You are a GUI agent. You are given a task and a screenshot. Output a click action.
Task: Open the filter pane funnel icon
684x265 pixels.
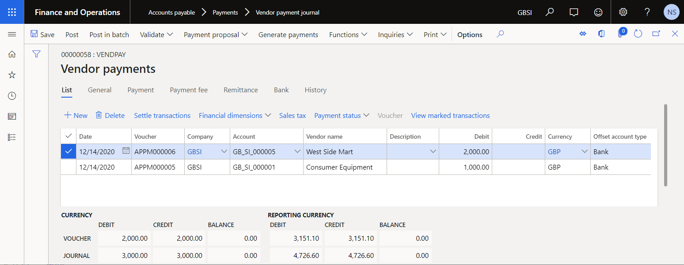click(36, 53)
